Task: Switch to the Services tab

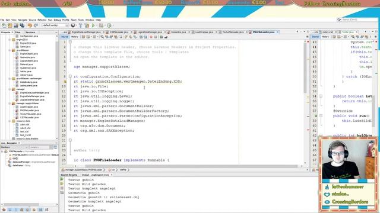Action: pyautogui.click(x=30, y=32)
